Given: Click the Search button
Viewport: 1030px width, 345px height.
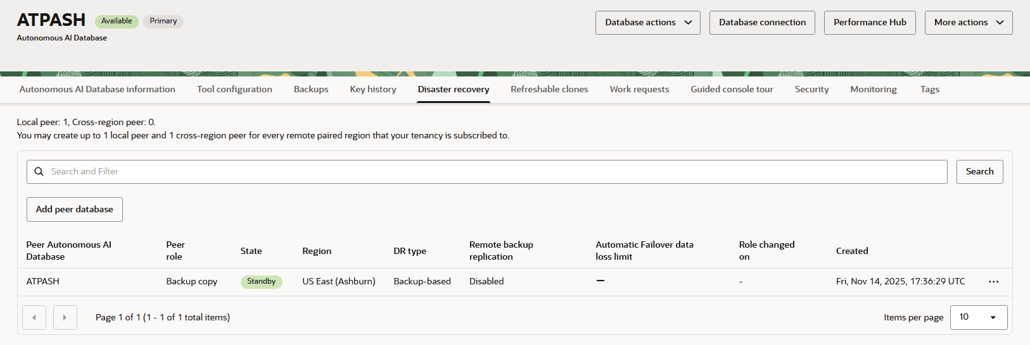Looking at the screenshot, I should (x=979, y=172).
